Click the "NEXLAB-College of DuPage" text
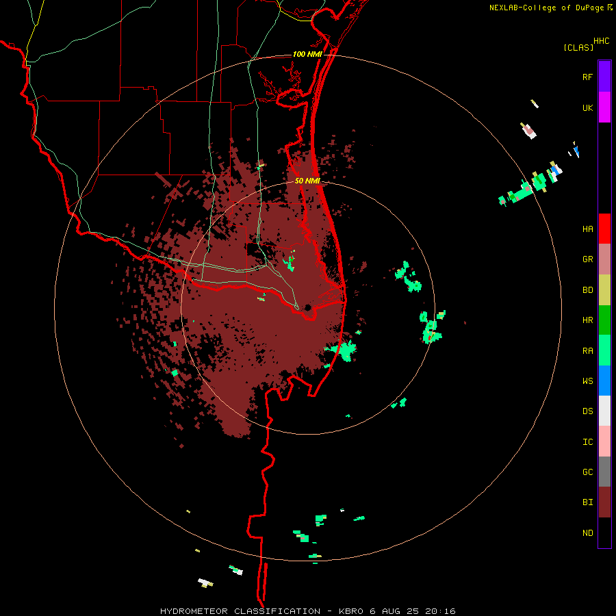The height and width of the screenshot is (616, 616). pyautogui.click(x=546, y=8)
